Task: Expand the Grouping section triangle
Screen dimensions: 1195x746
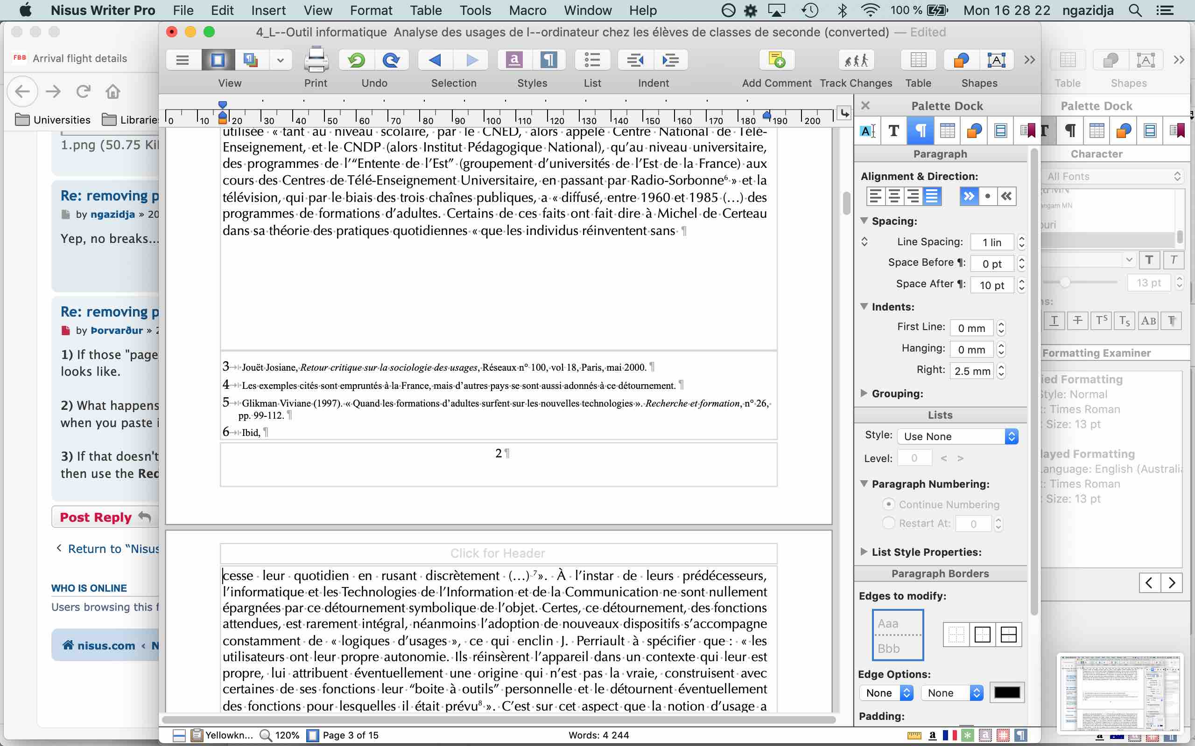Action: (x=864, y=393)
